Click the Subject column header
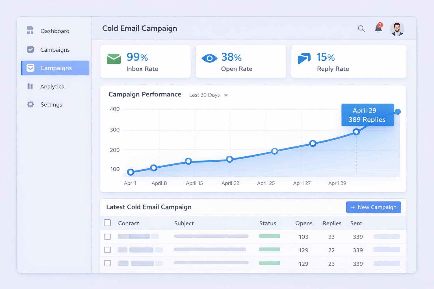434x289 pixels. click(x=184, y=223)
